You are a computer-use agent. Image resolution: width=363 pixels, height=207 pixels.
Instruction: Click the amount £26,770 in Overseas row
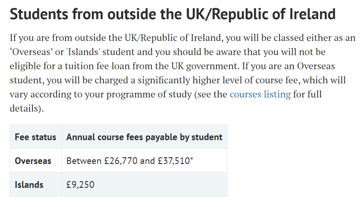[x=121, y=161]
